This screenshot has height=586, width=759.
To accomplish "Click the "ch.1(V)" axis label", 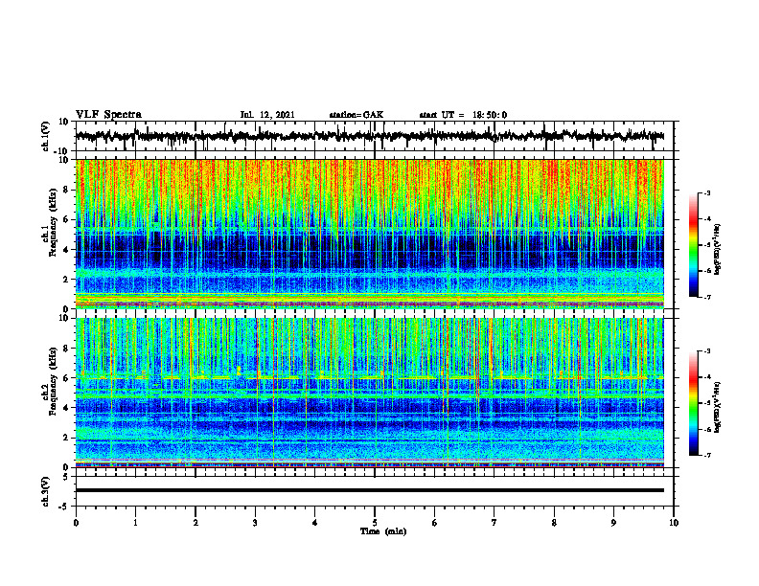I will (x=46, y=136).
